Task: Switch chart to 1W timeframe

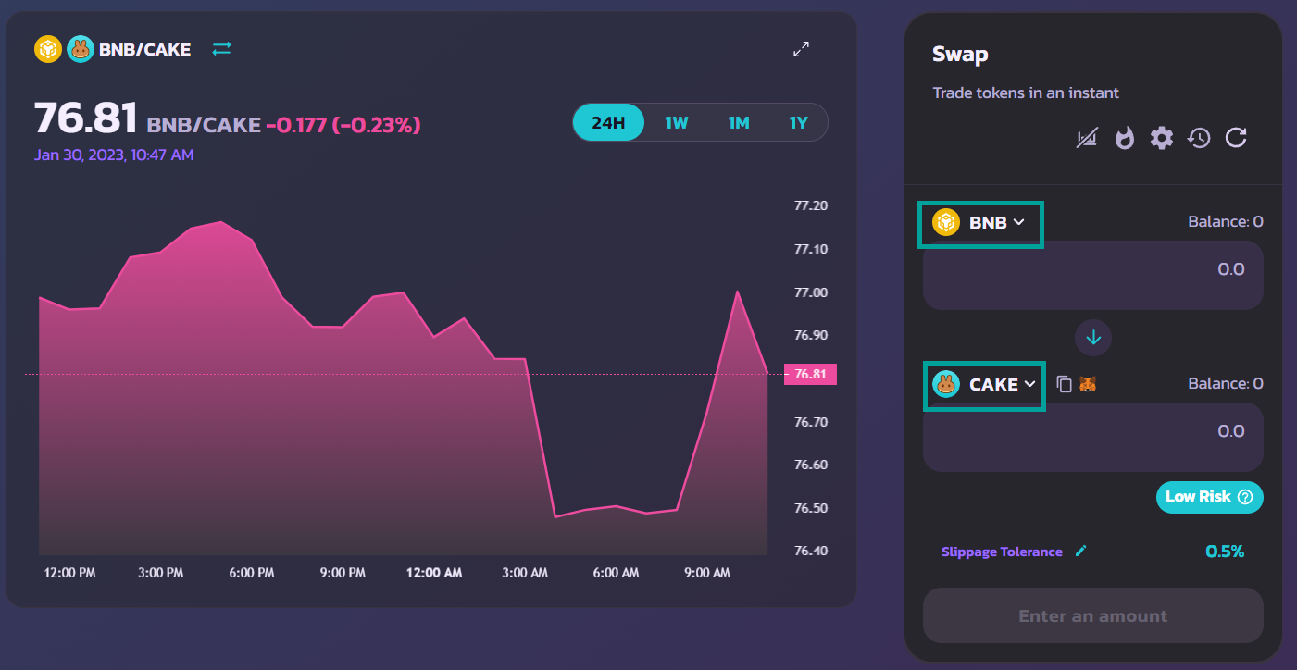Action: pyautogui.click(x=677, y=122)
